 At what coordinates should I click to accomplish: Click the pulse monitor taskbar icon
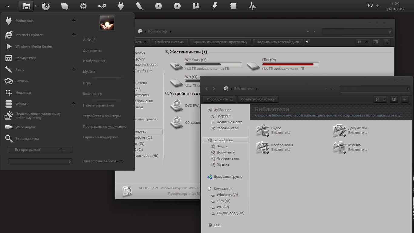252,6
